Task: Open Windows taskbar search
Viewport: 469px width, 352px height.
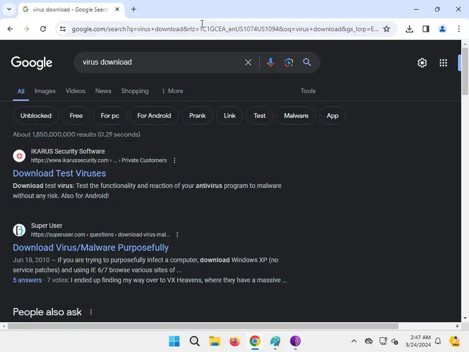Action: (x=194, y=341)
